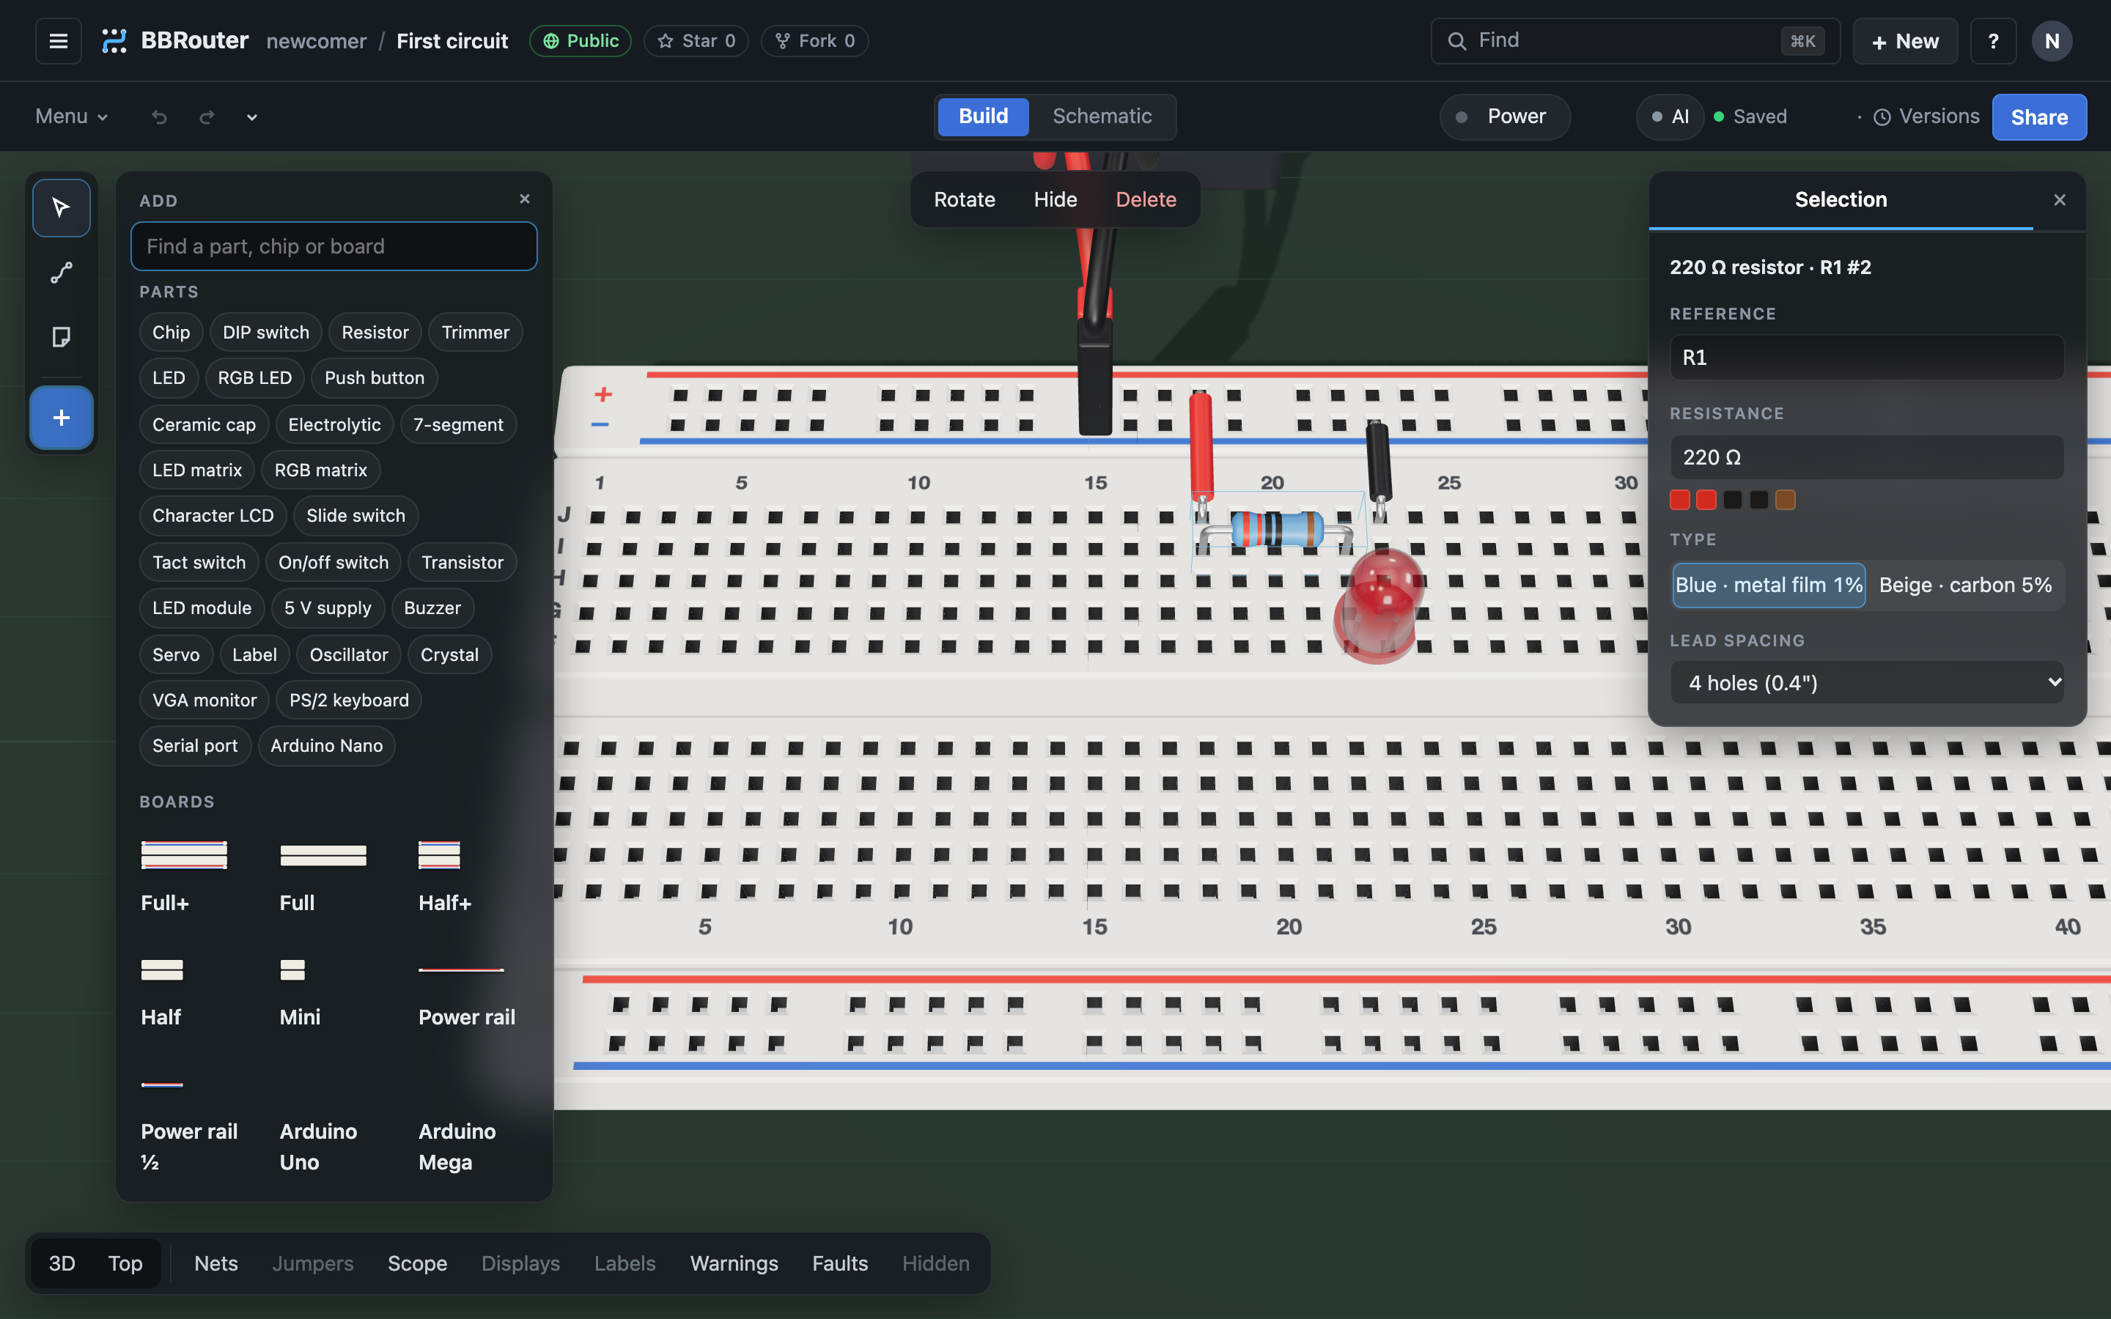
Task: Toggle the Nets overlay
Action: click(216, 1263)
